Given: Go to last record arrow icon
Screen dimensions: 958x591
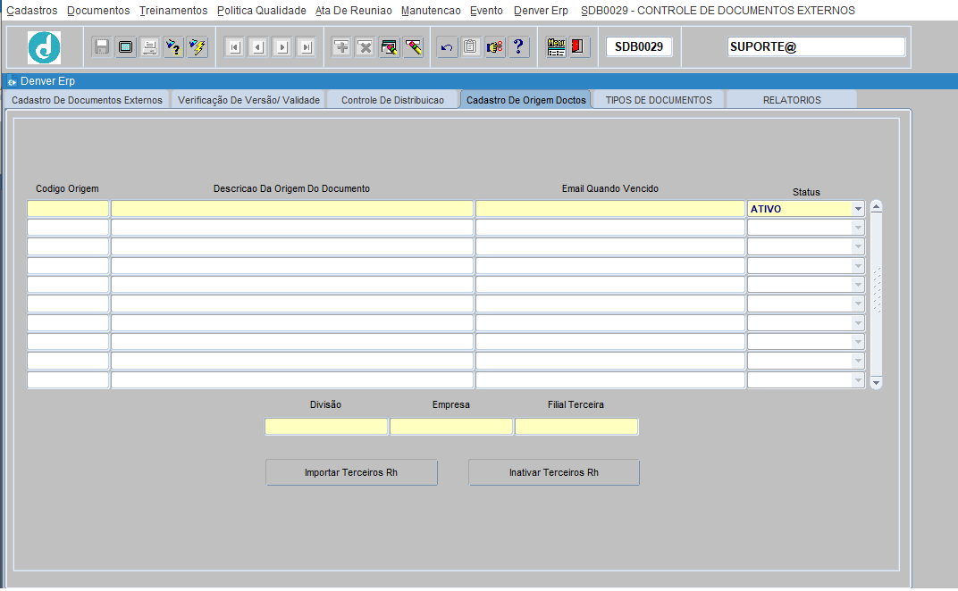Looking at the screenshot, I should coord(307,47).
